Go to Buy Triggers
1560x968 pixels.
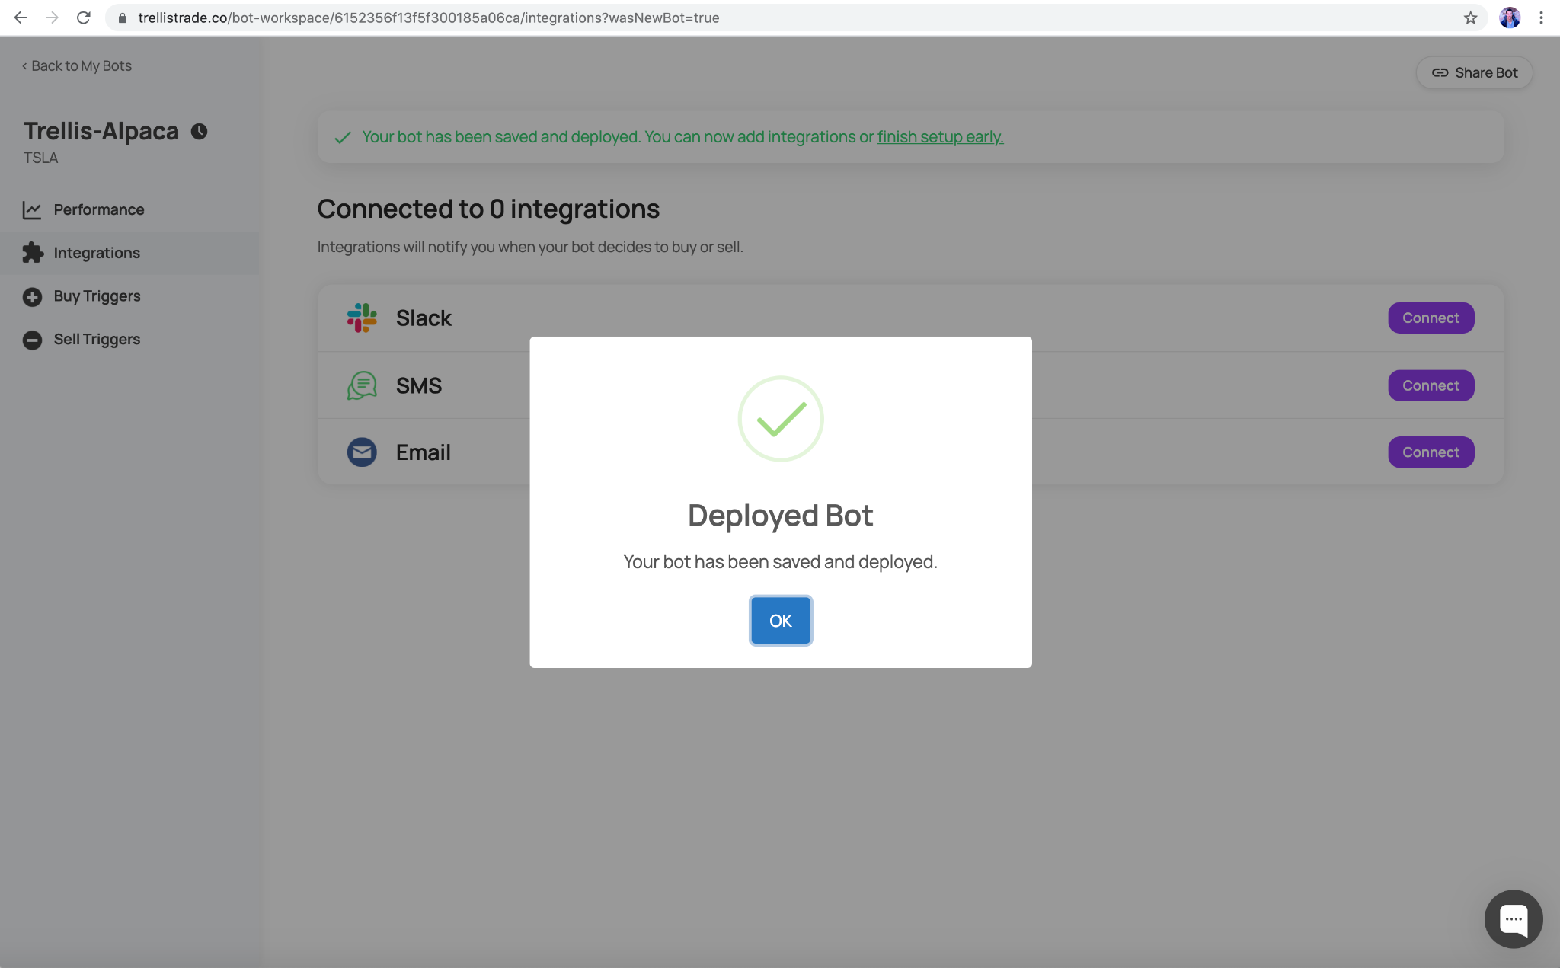coord(97,296)
